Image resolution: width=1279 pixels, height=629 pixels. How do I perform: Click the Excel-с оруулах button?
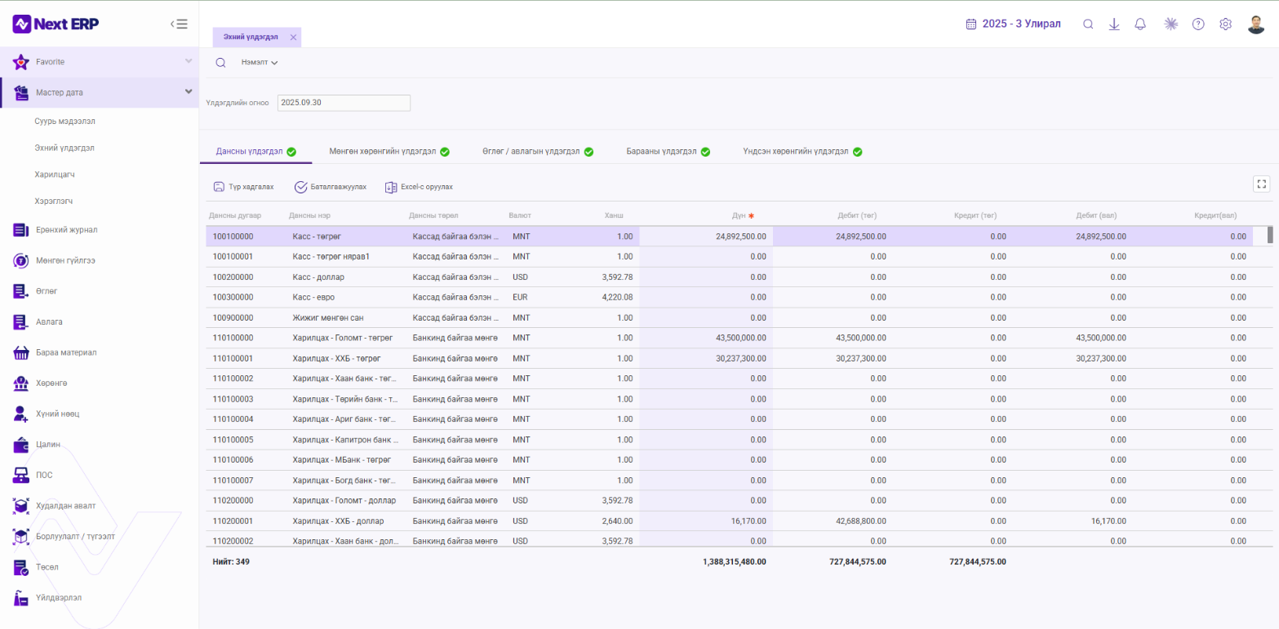[419, 187]
